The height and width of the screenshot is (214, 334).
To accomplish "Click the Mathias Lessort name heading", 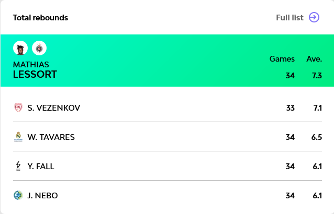I will 35,70.
